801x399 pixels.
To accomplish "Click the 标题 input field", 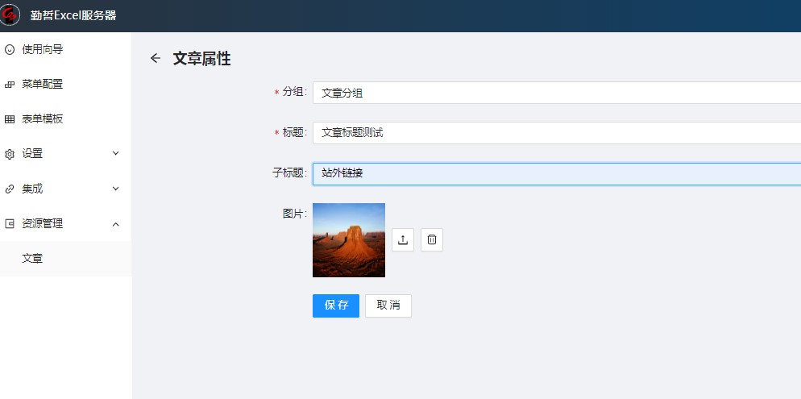I will 556,133.
